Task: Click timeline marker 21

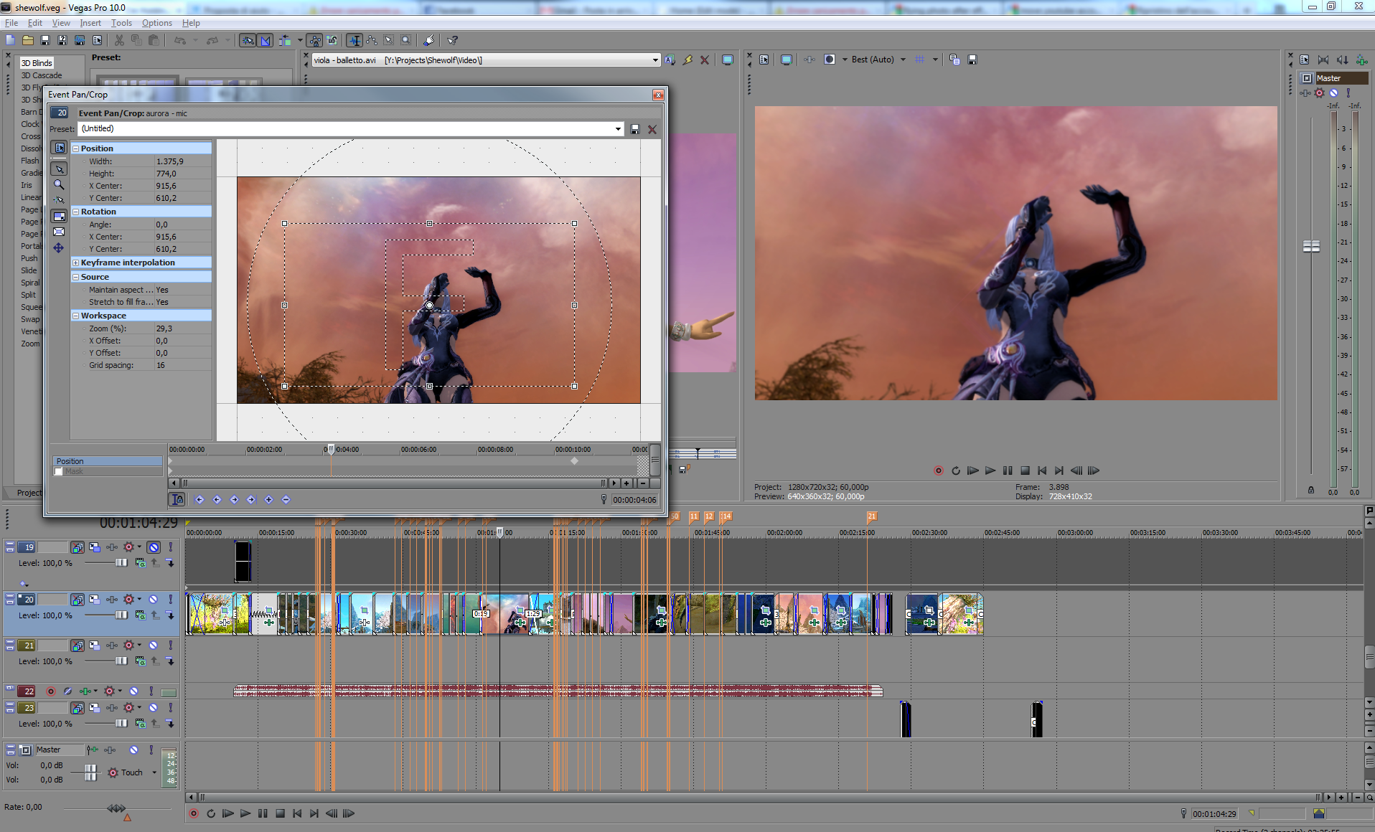Action: (872, 516)
